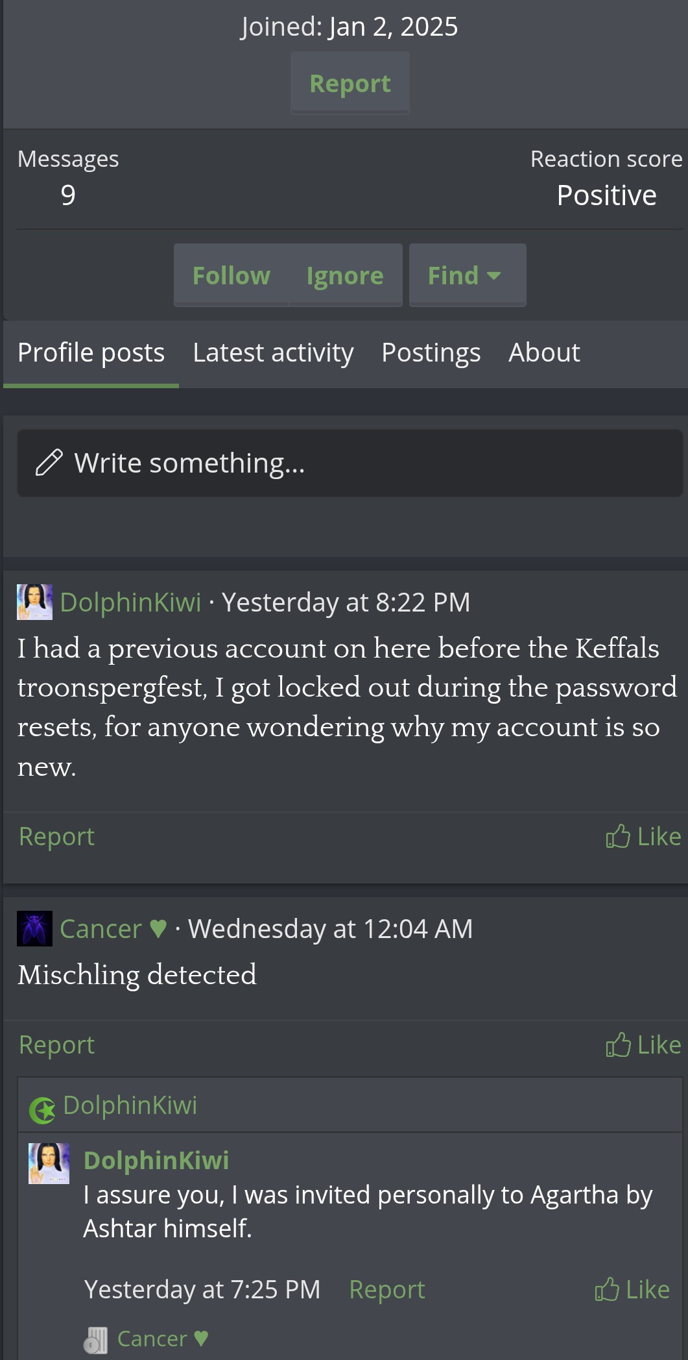Screen dimensions: 688x1360
Task: Like DolphinKiwi's post about previous account
Action: [643, 837]
